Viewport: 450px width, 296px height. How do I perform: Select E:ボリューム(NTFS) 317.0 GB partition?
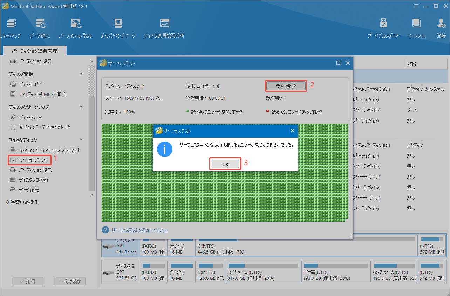263,271
